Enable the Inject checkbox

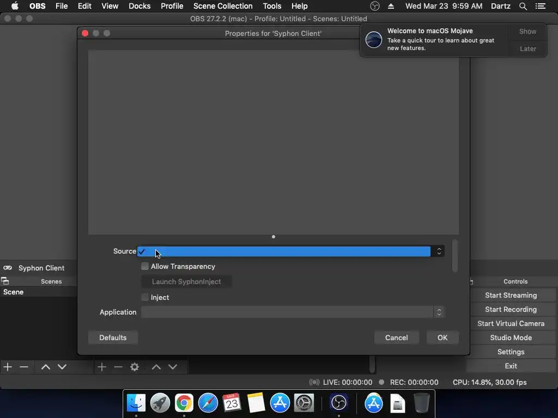coord(145,297)
